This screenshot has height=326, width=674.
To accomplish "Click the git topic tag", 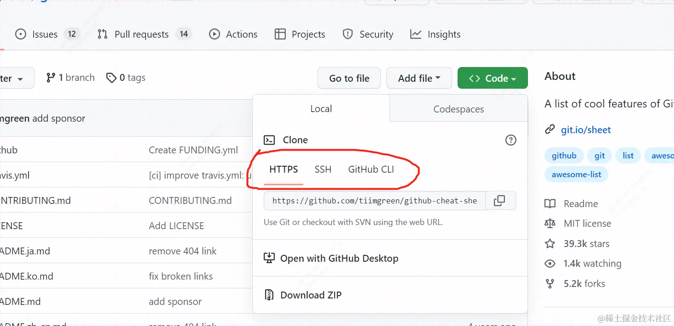I will [x=600, y=156].
